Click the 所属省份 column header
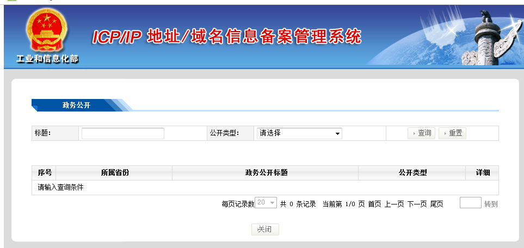This screenshot has height=248, width=524. [x=114, y=173]
